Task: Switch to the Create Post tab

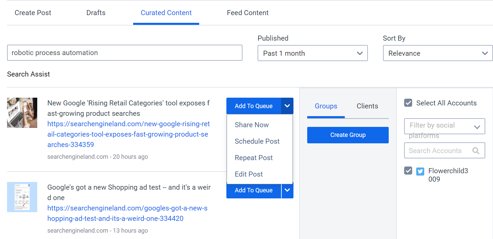Action: [33, 13]
